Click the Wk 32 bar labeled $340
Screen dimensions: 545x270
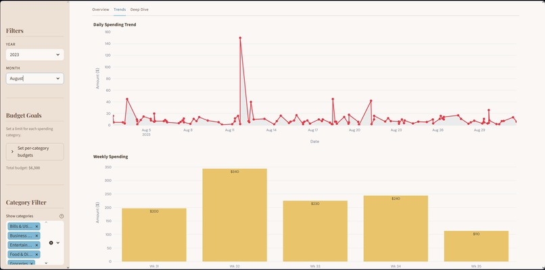tap(235, 215)
